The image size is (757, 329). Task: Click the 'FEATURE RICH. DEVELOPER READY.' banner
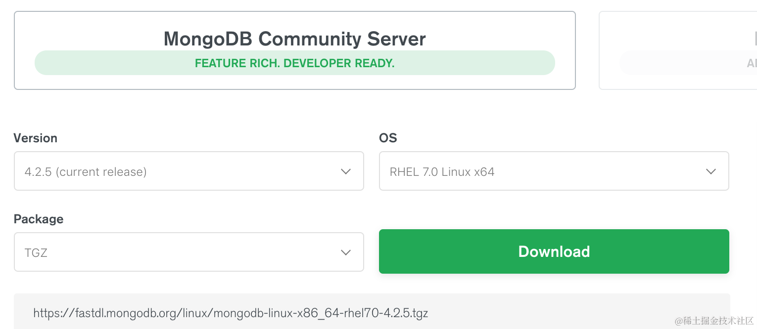(x=295, y=63)
